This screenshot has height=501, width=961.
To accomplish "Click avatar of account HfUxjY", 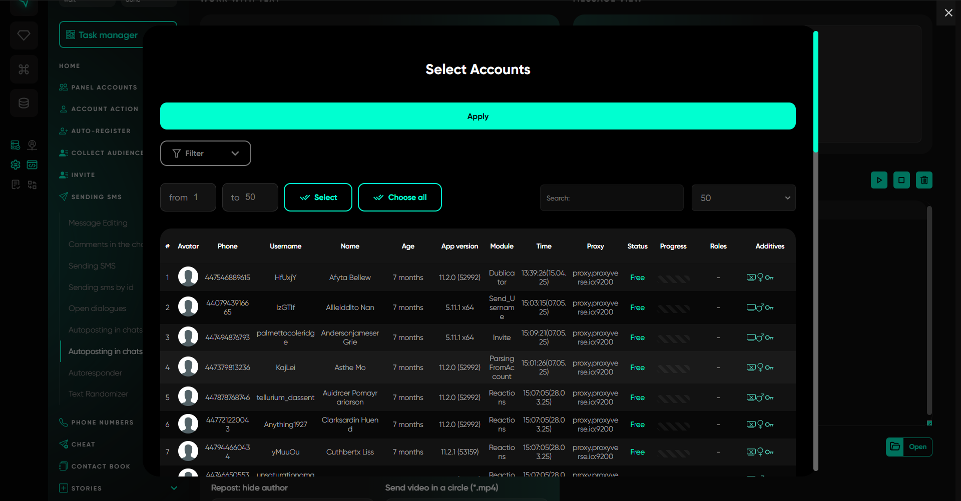I will 188,277.
